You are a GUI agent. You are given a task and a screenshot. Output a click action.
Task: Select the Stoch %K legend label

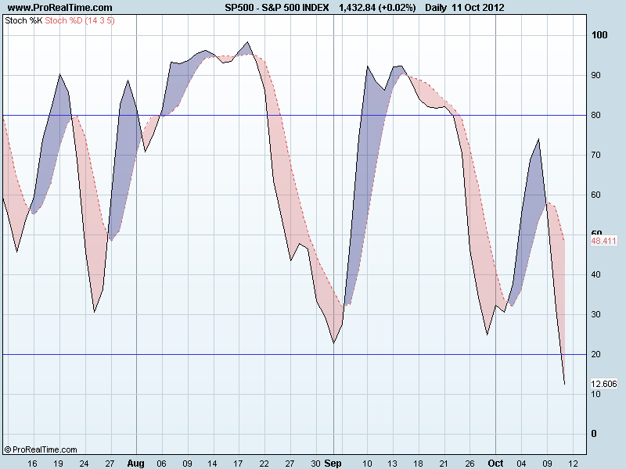[23, 20]
